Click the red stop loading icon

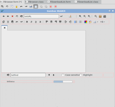pos(12,16)
